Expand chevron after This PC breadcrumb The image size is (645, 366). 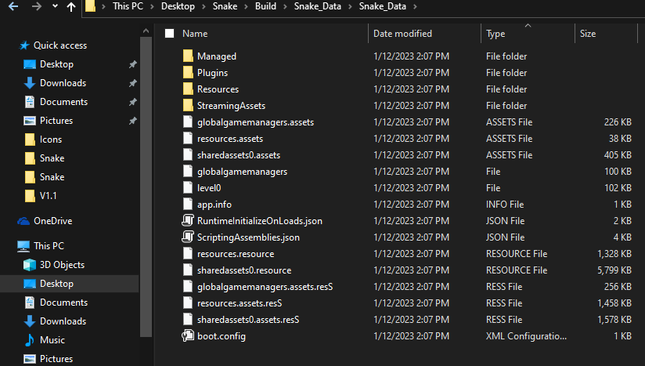(152, 6)
